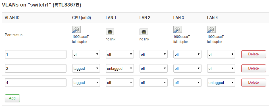Click the LAN 3 connected port icon
The height and width of the screenshot is (106, 270).
(177, 30)
